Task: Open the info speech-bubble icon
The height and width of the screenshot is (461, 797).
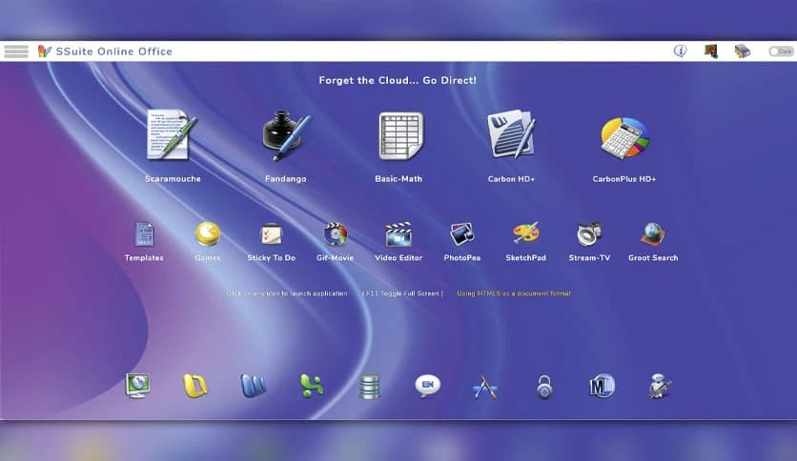Action: [680, 50]
